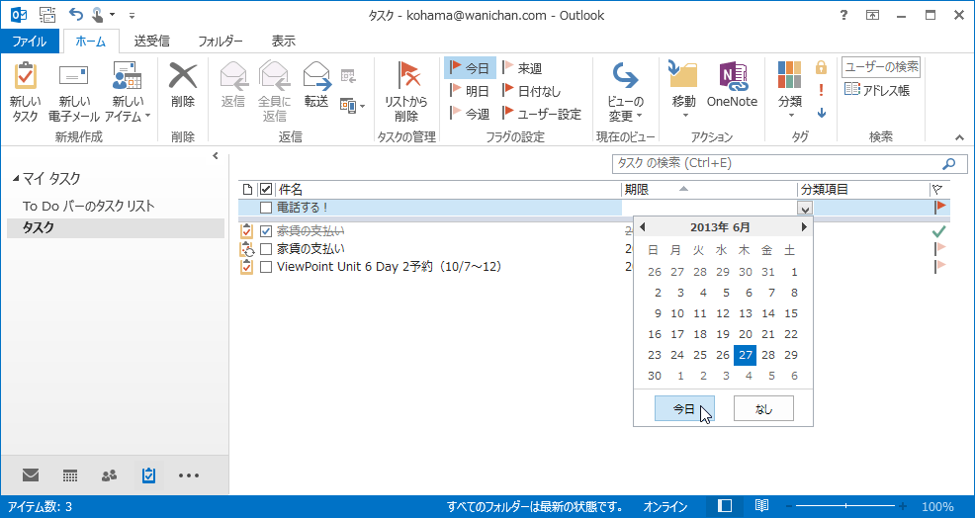Open more navigation options (three dots)

pos(189,475)
